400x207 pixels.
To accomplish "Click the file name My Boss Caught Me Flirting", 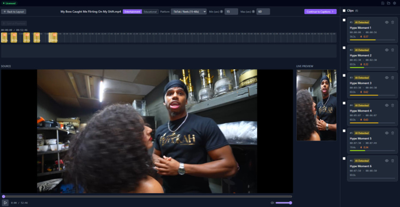I will tap(90, 12).
